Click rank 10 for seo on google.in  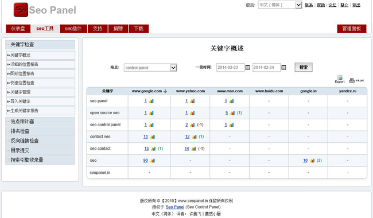(x=305, y=161)
